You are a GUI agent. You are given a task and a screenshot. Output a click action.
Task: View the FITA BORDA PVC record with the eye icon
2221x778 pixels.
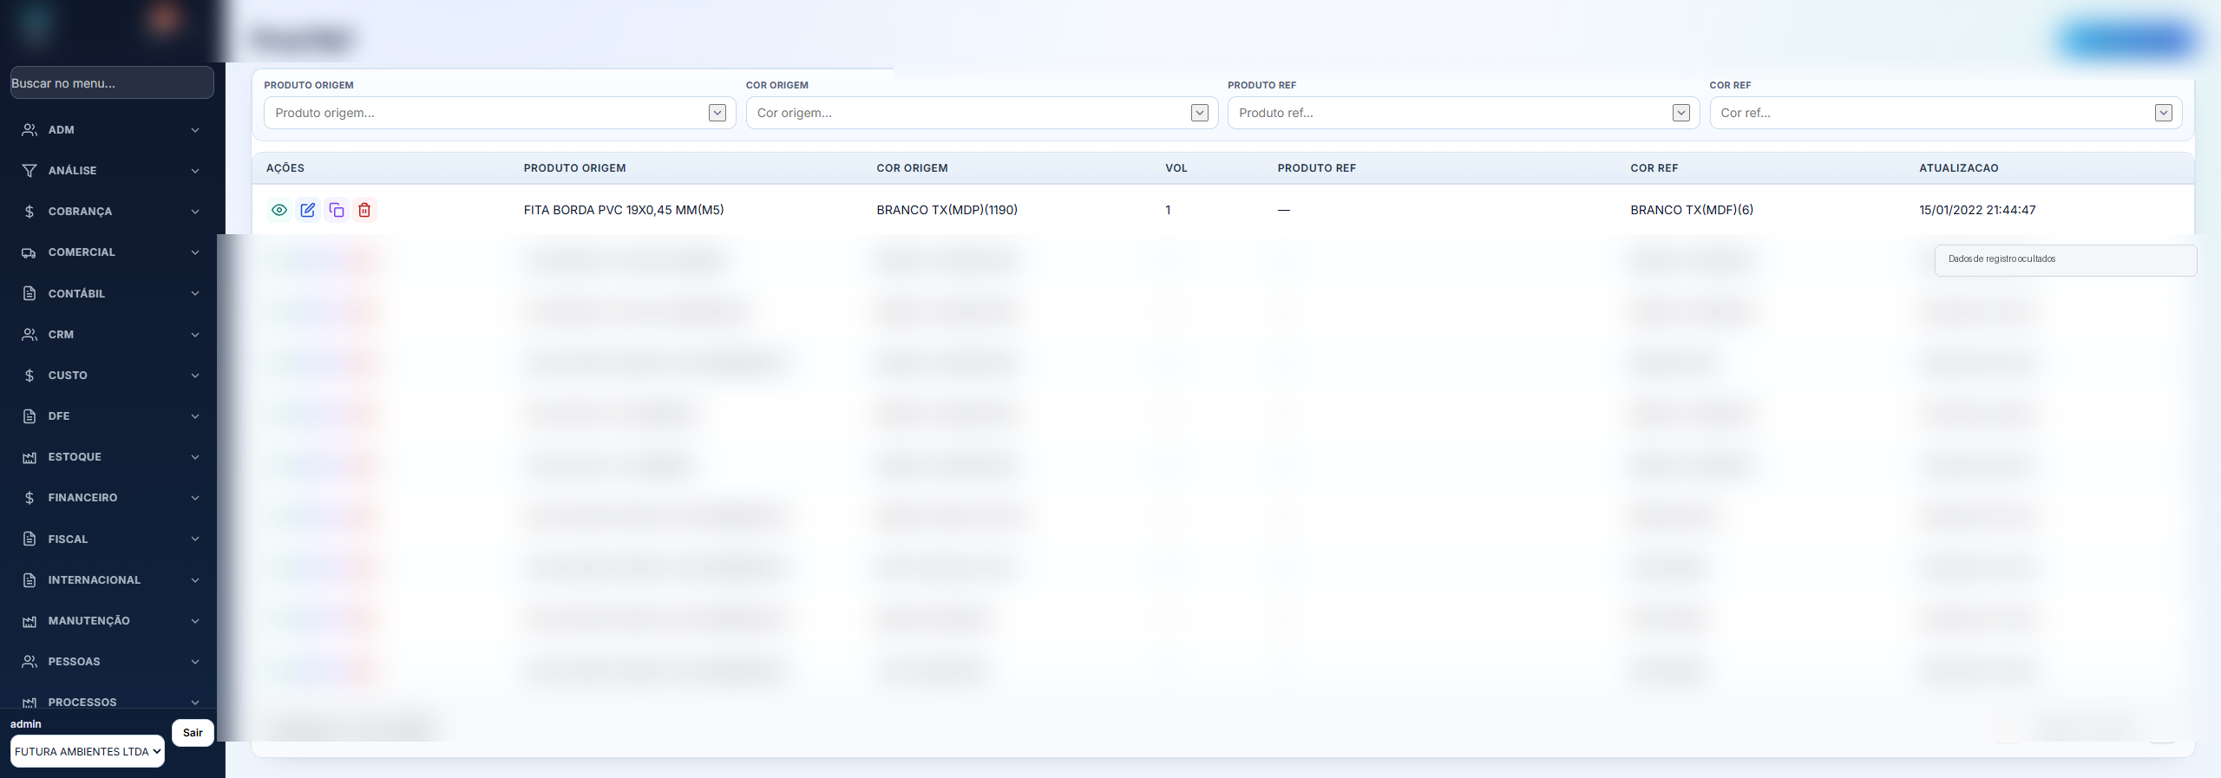pyautogui.click(x=279, y=210)
